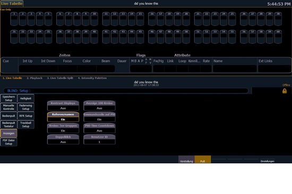
Task: Select channel 1 tombstone in Live Tabelle
Action: click(x=14, y=19)
